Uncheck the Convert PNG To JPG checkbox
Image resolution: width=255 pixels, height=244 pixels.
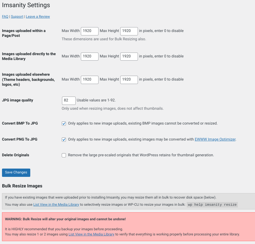pyautogui.click(x=64, y=139)
